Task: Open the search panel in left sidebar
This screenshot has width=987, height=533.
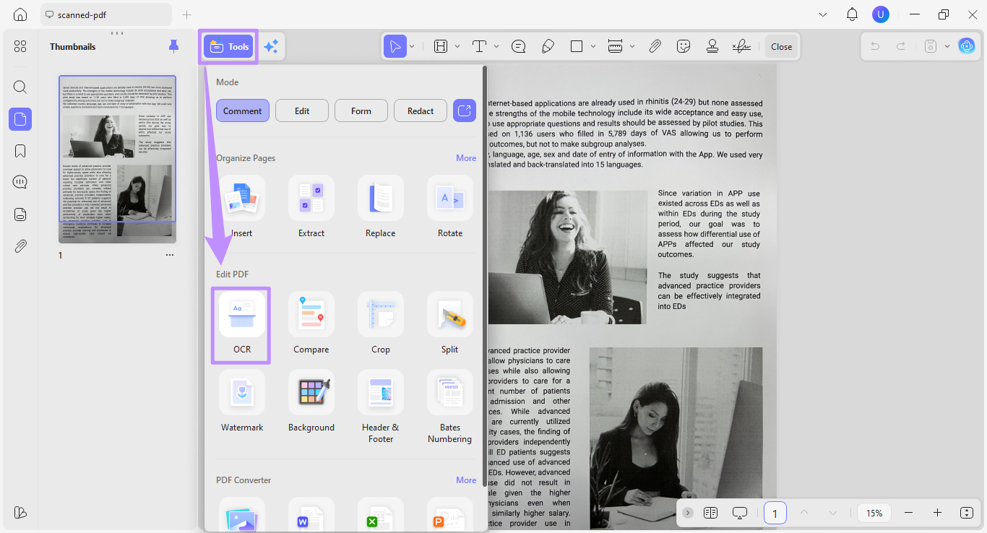Action: tap(20, 87)
